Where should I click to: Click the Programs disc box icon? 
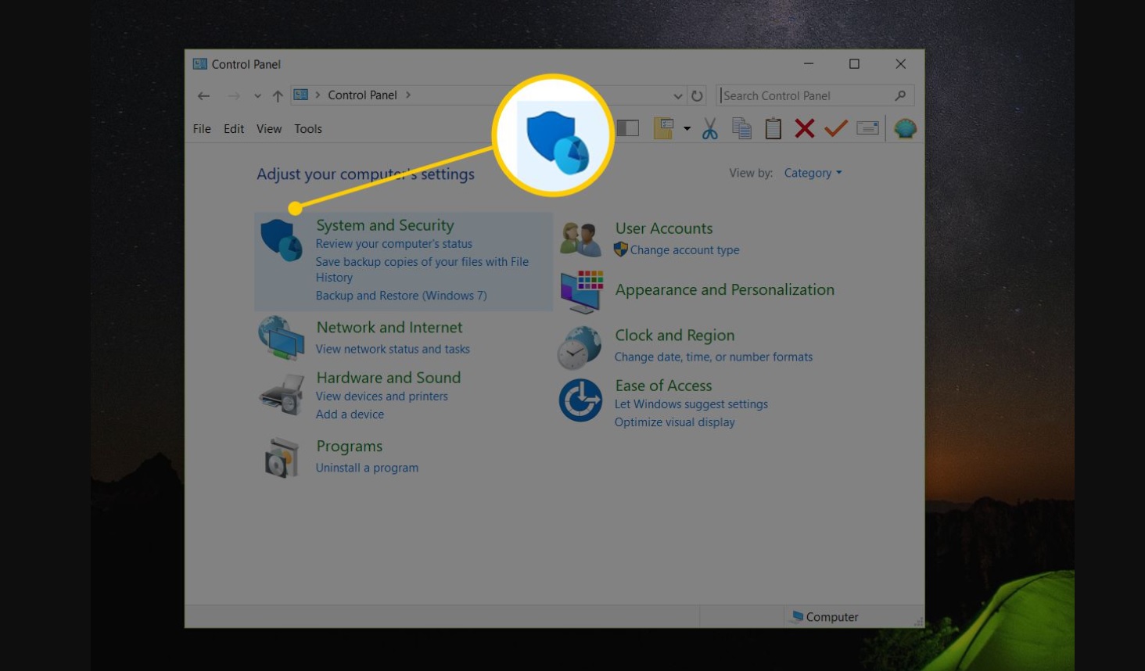(282, 457)
